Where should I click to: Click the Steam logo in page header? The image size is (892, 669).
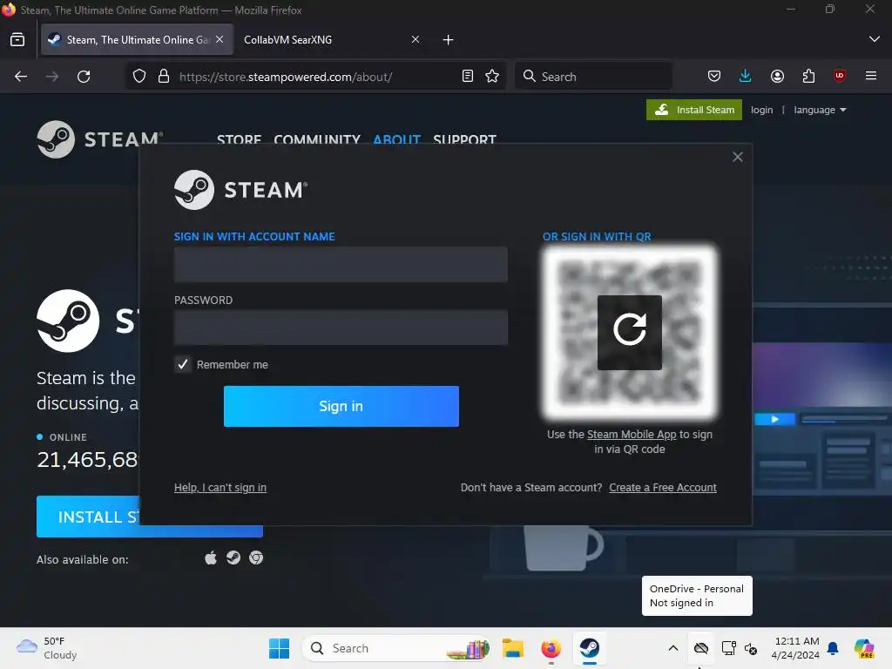click(x=100, y=139)
